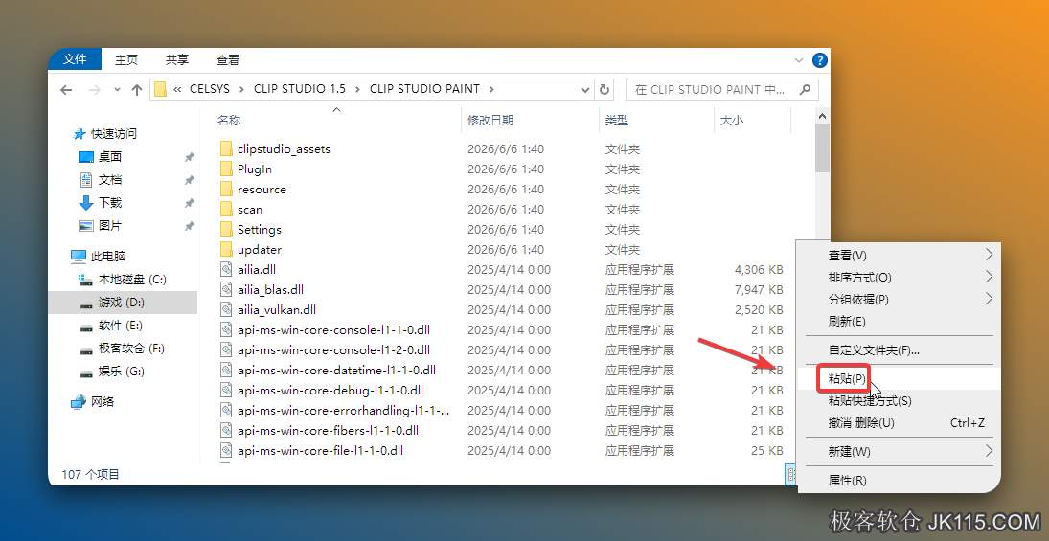The image size is (1049, 541).
Task: Sort by the 名称 column header
Action: pyautogui.click(x=229, y=121)
